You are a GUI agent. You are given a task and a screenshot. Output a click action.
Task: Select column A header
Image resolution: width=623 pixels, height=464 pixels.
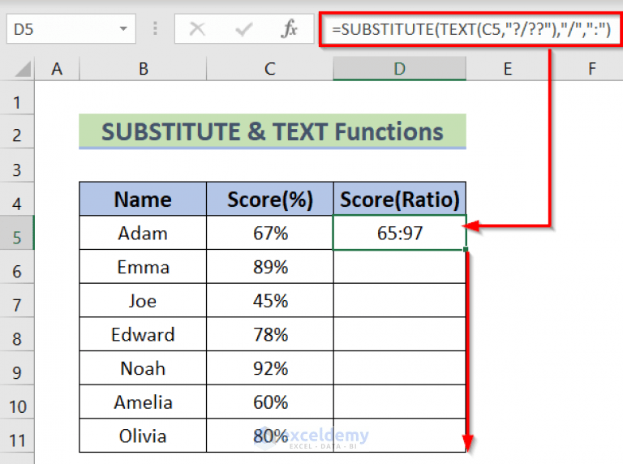click(x=57, y=68)
